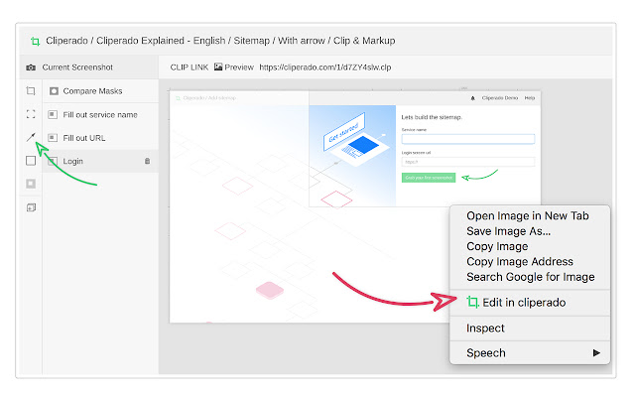Click the add-layer icon in left toolbar

pyautogui.click(x=31, y=207)
